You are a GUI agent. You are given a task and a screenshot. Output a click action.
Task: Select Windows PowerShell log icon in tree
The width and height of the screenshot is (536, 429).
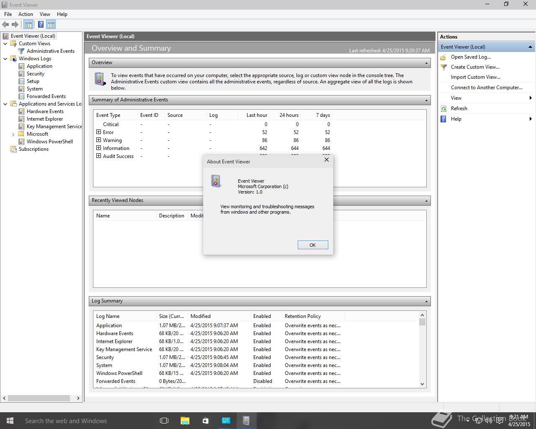(22, 142)
